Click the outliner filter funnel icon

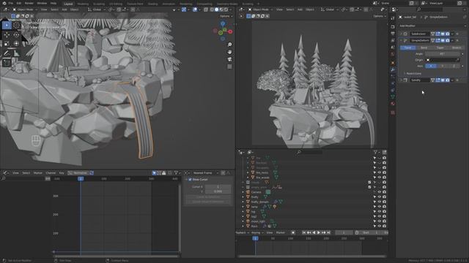[375, 153]
